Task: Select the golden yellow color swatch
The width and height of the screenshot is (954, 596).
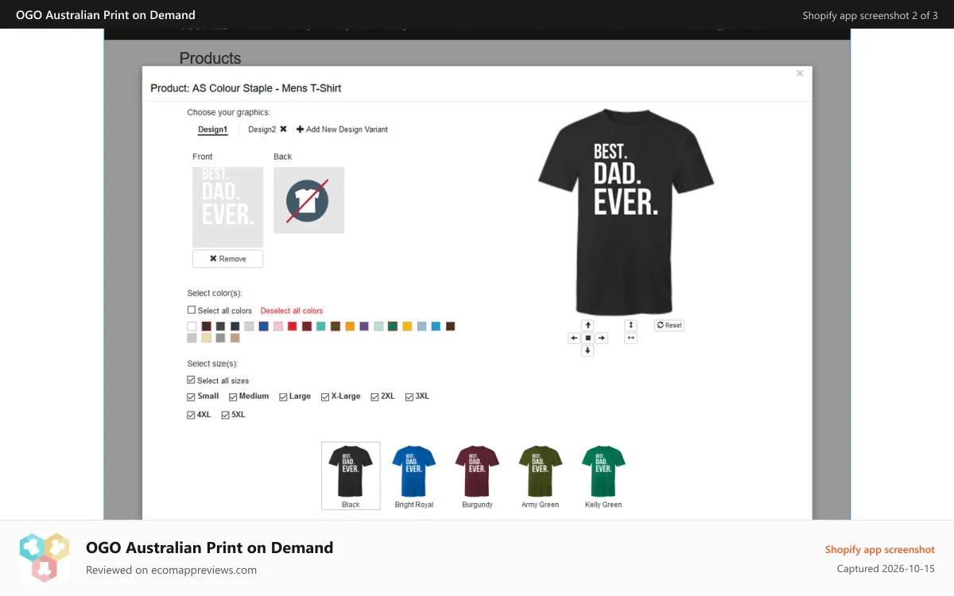Action: (407, 327)
